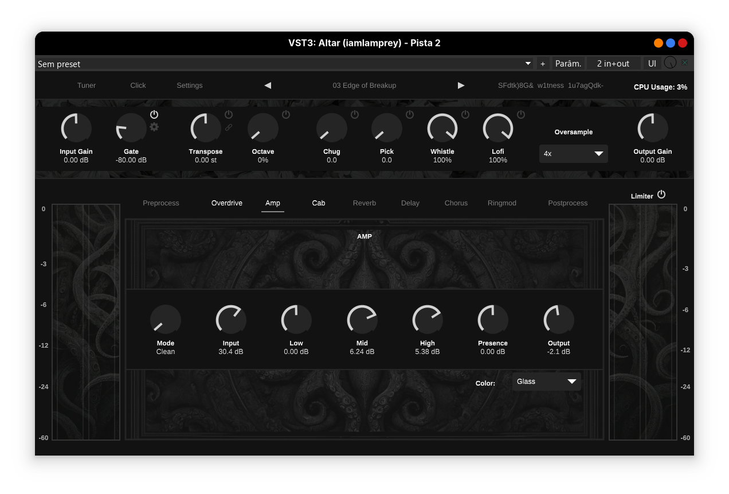Advance to next preset with right arrow
The image size is (729, 494).
point(461,85)
